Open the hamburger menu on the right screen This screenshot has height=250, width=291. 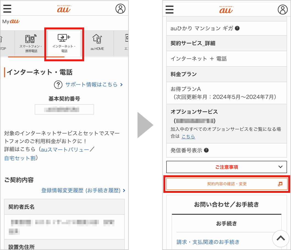[x=170, y=9]
